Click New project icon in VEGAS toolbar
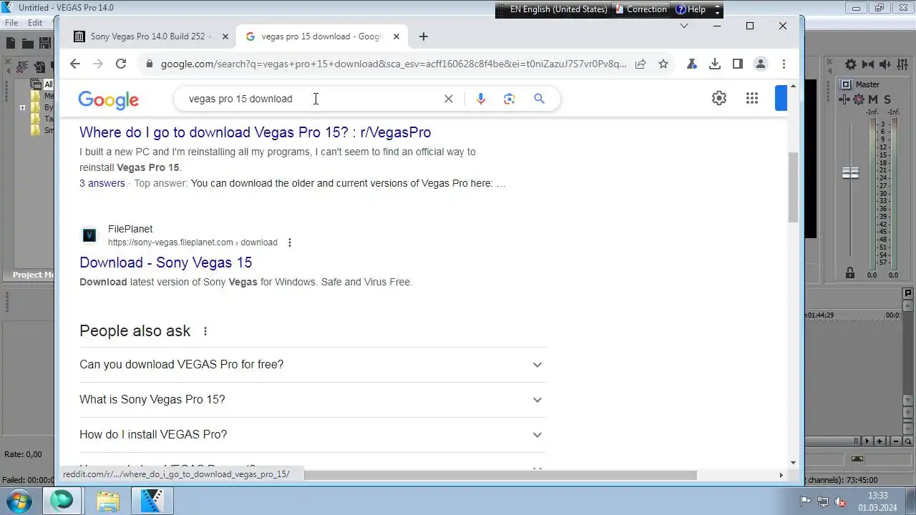 [x=11, y=44]
